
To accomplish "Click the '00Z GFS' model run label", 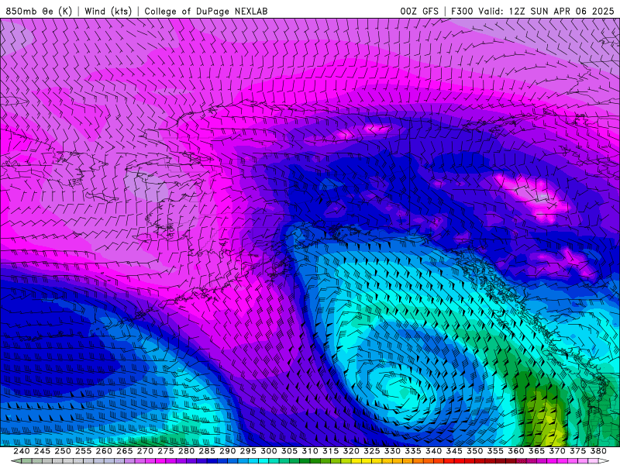I will point(419,11).
